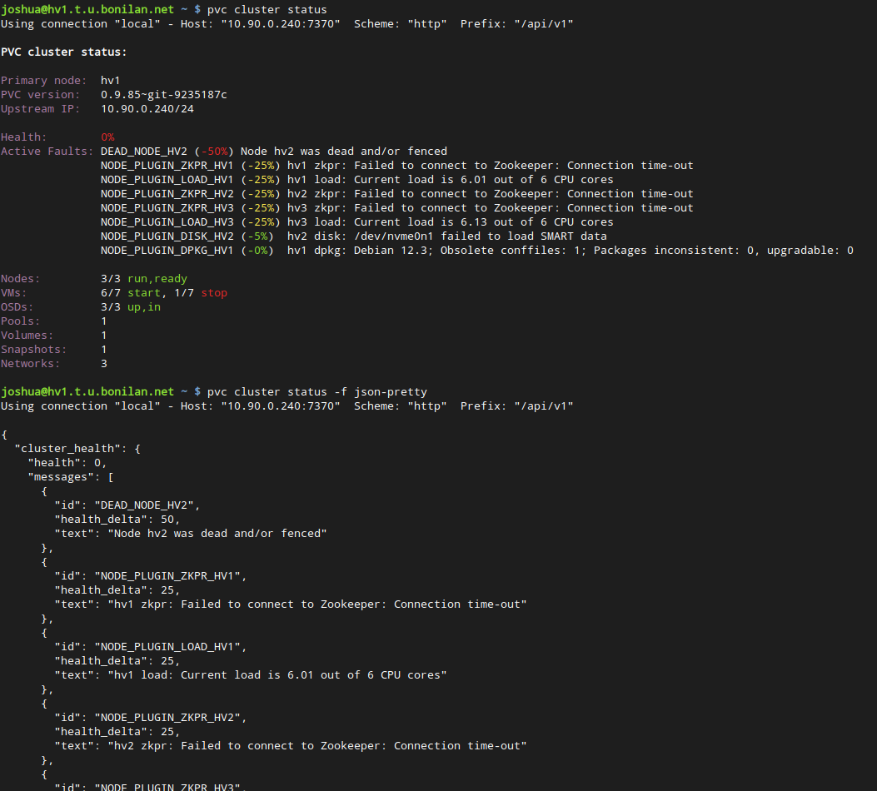The height and width of the screenshot is (791, 877).
Task: Click the health_delta 50 value
Action: [166, 519]
